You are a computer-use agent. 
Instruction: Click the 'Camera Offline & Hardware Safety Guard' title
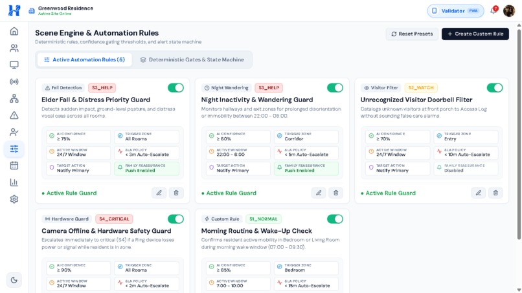tap(106, 231)
